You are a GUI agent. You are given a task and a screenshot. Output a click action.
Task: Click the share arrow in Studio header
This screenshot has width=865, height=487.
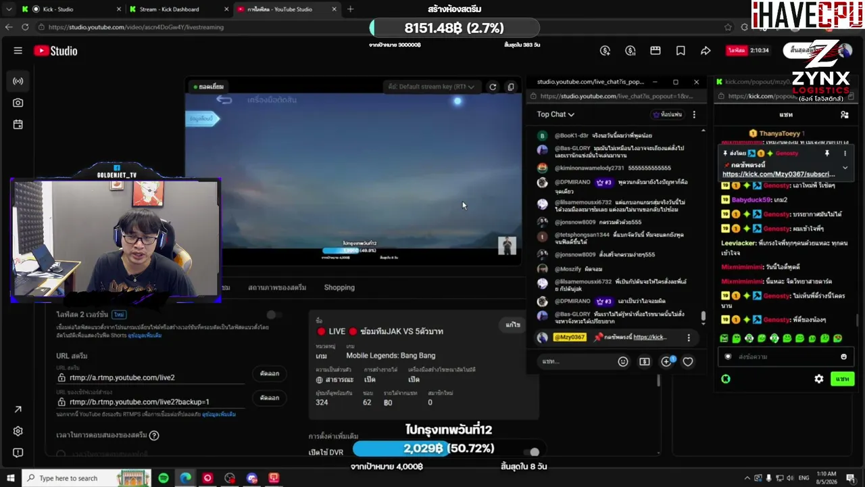706,51
